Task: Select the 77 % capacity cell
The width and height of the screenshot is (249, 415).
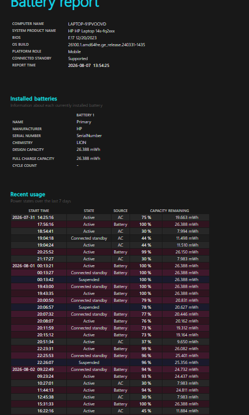Action: 146,314
